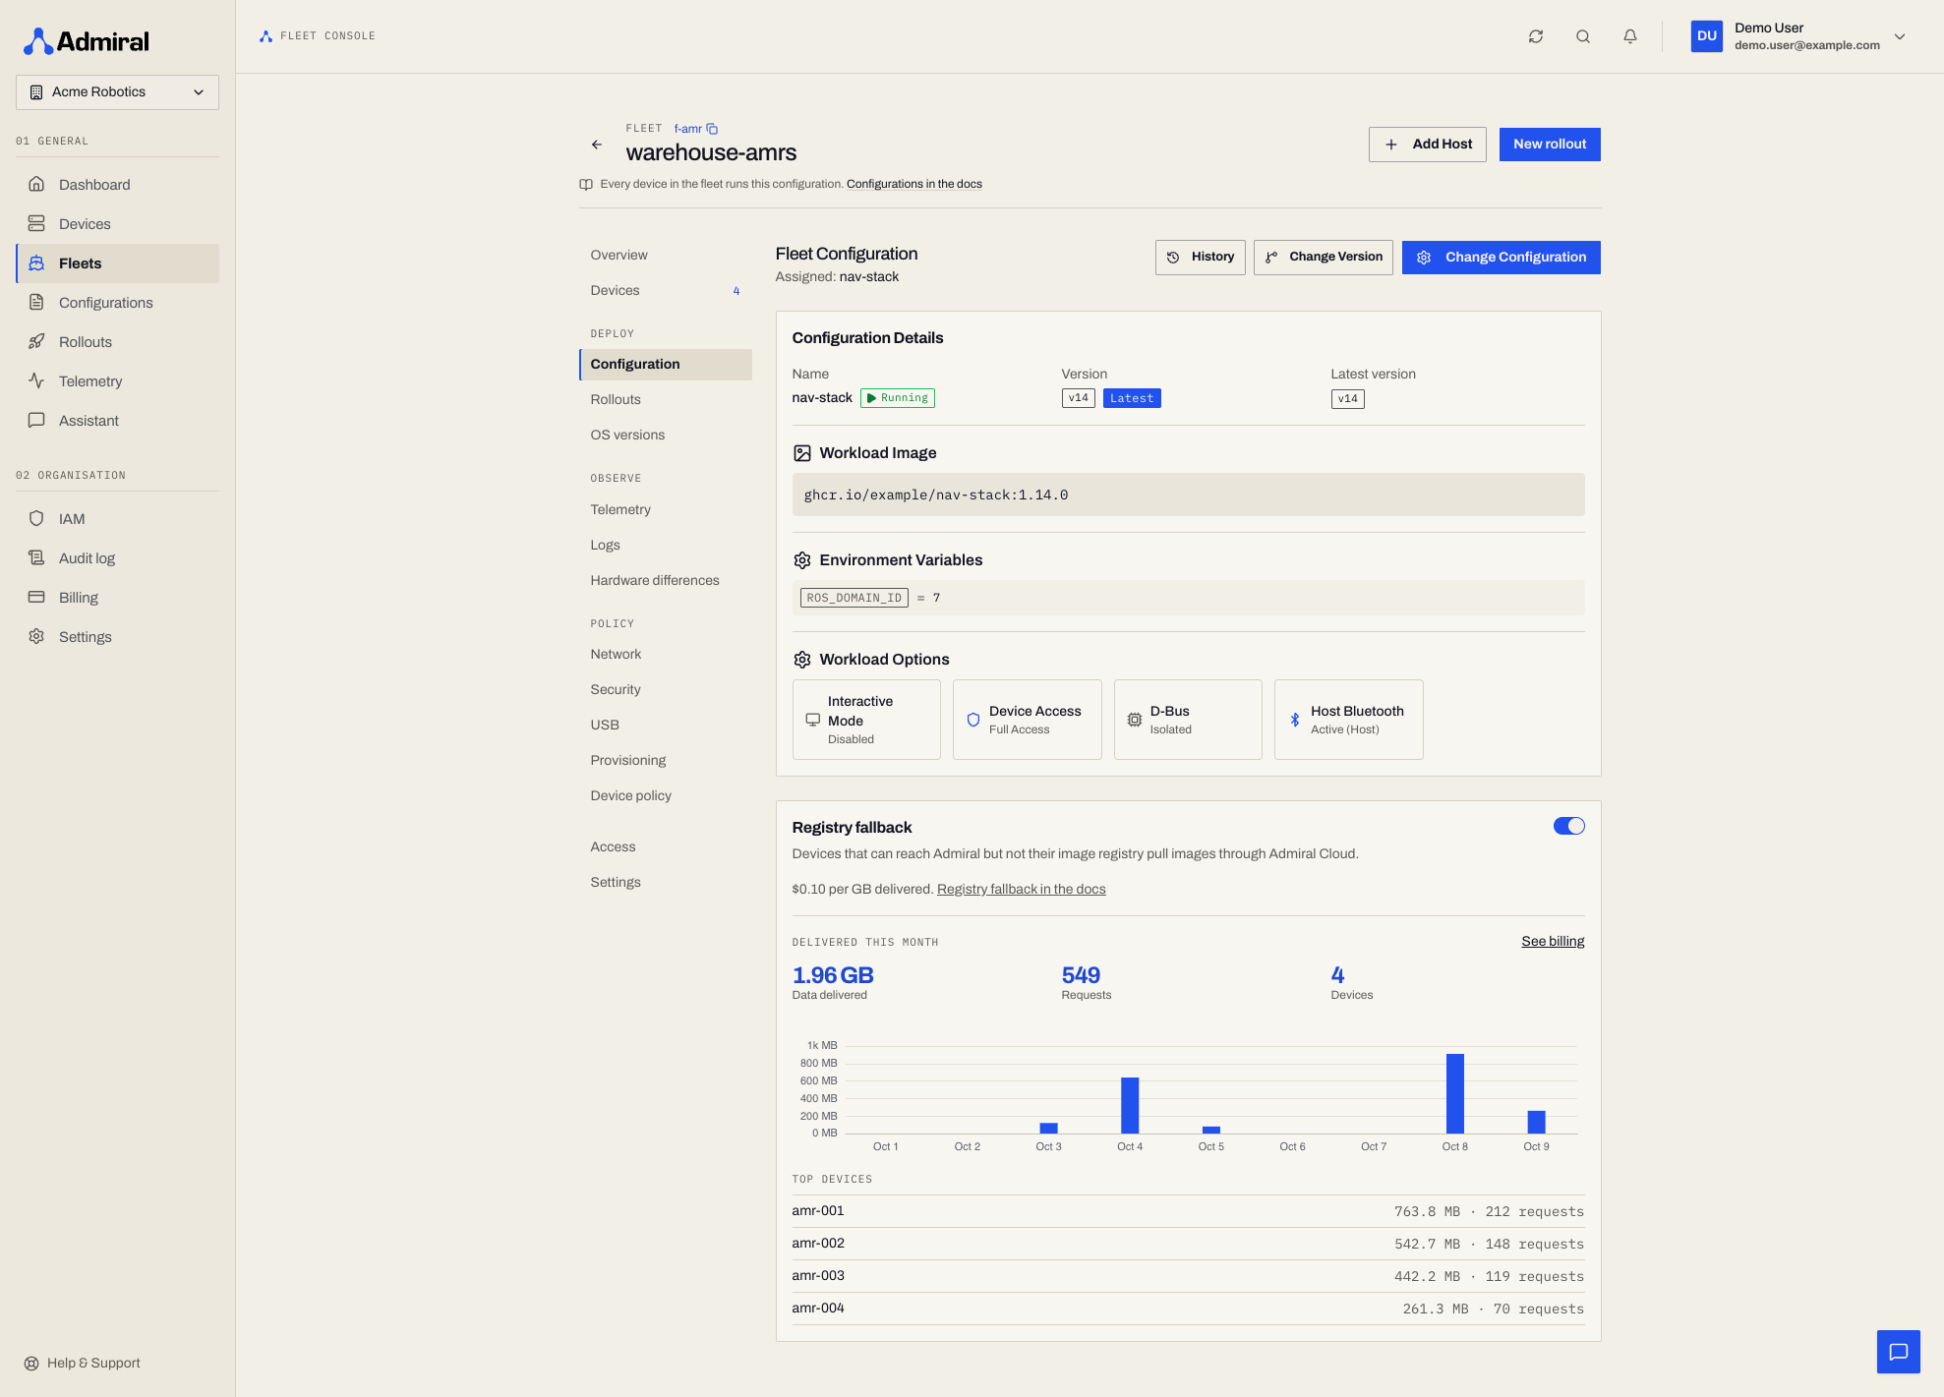Click the DU user avatar
Screen dimensions: 1944x1397
coord(1707,36)
